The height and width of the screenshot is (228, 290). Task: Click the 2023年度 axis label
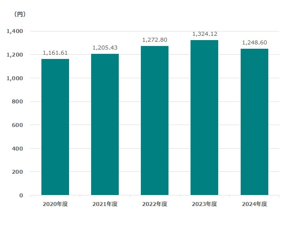204,204
